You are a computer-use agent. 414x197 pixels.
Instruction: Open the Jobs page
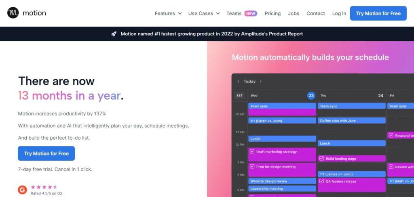click(294, 13)
